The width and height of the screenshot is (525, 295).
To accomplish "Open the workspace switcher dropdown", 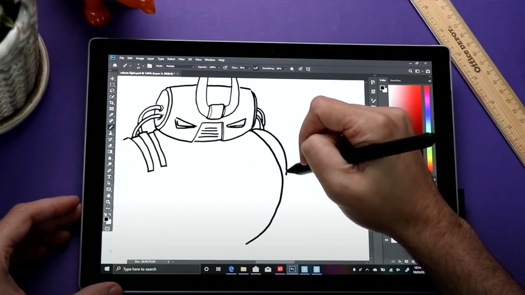I will pos(418,71).
